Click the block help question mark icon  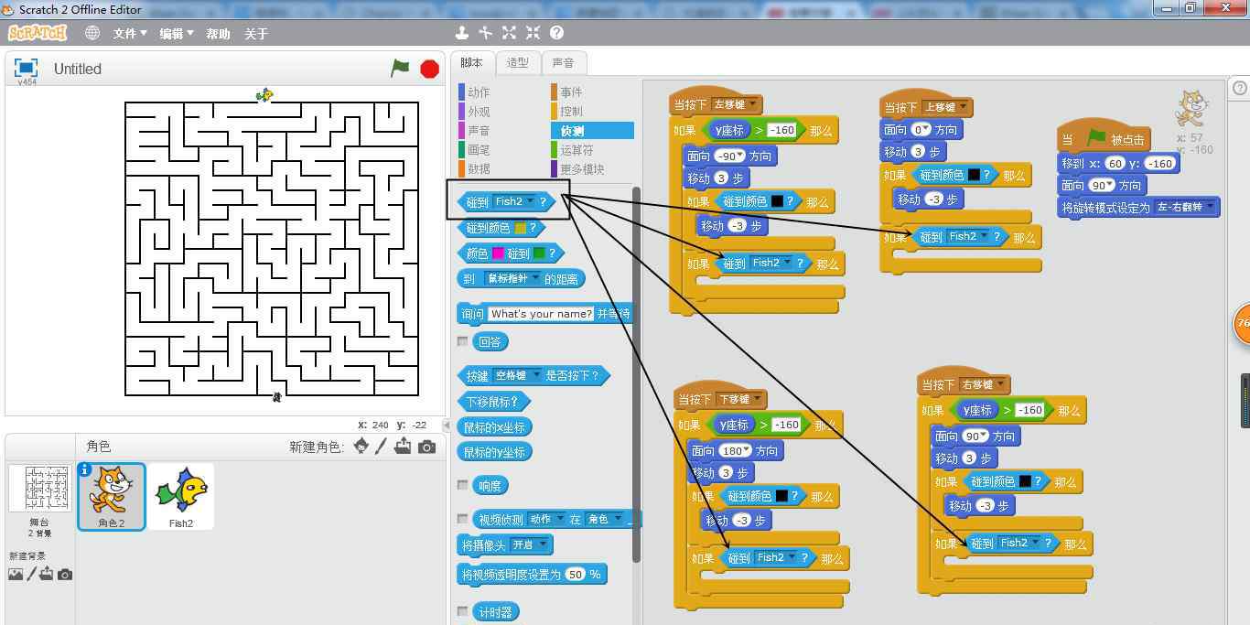(556, 33)
